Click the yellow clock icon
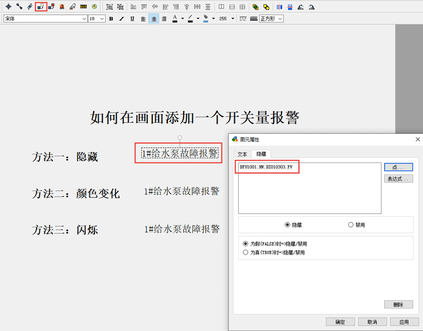 click(94, 7)
